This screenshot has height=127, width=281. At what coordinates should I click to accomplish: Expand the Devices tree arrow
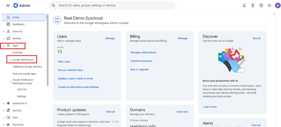(x=4, y=38)
